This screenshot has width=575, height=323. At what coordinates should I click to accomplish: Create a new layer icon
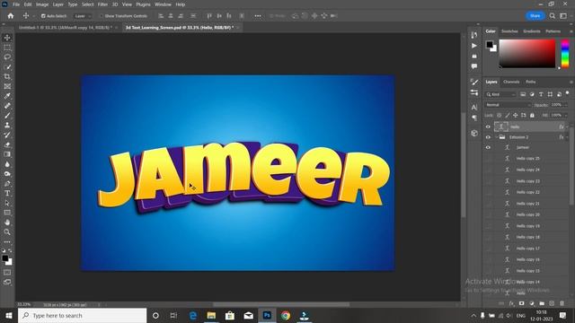click(x=552, y=303)
